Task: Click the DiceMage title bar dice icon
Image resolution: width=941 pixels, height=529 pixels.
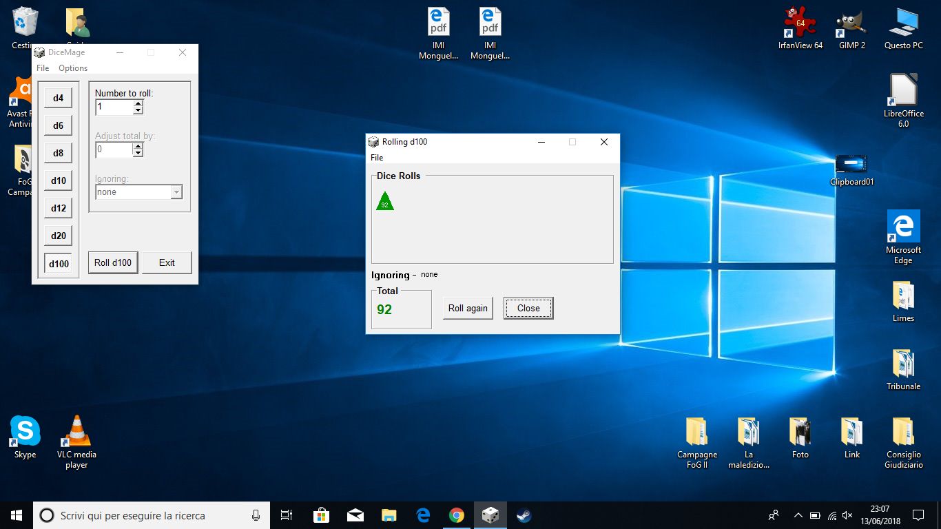Action: click(x=39, y=52)
